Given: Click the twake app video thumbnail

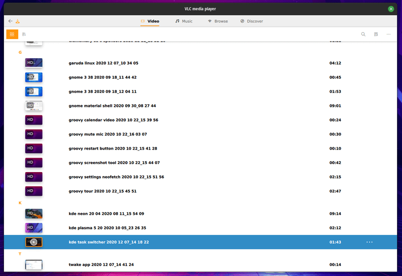Looking at the screenshot, I should (34, 264).
